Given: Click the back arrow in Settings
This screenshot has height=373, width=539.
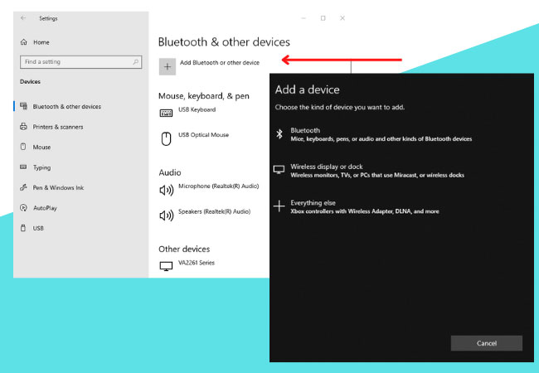Looking at the screenshot, I should click(x=22, y=18).
